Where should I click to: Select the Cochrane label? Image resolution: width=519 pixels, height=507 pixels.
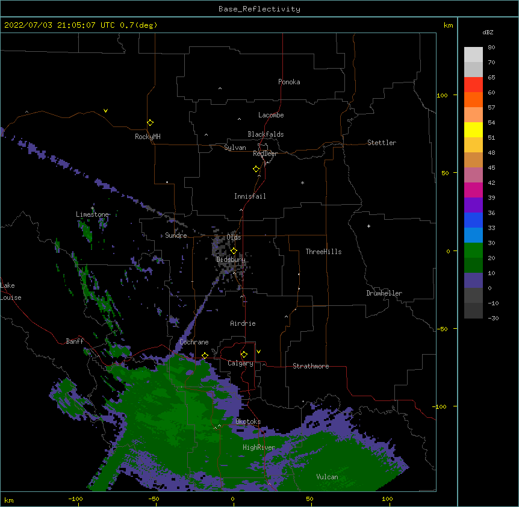coord(194,342)
